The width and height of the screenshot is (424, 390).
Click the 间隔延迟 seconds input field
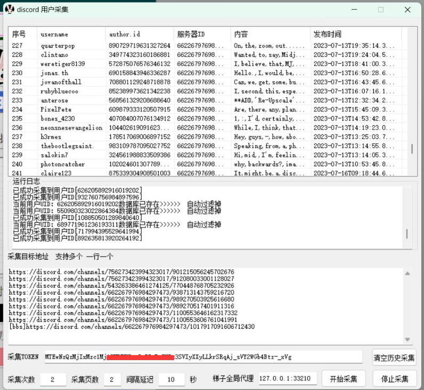coord(172,379)
